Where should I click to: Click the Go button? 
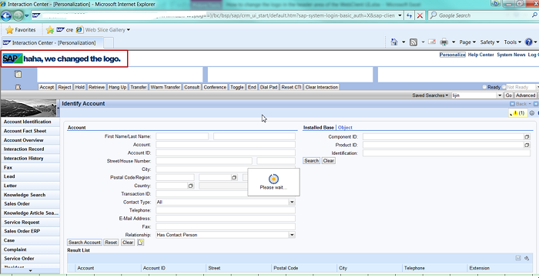click(508, 95)
